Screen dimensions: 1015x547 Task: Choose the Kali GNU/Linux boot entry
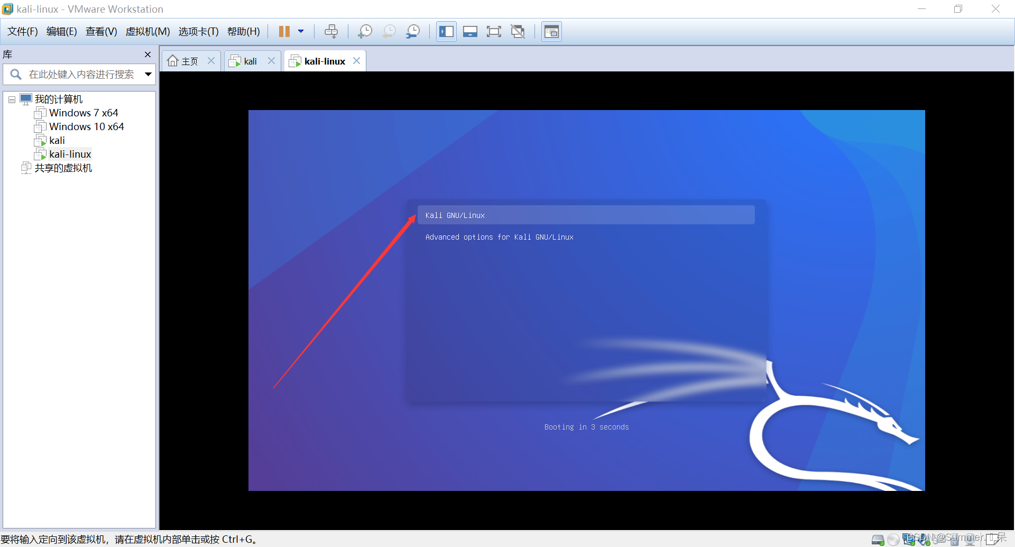coord(586,215)
